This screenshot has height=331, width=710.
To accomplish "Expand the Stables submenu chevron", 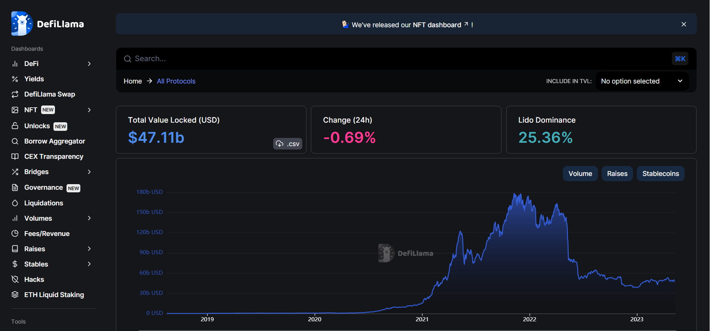I will (89, 264).
